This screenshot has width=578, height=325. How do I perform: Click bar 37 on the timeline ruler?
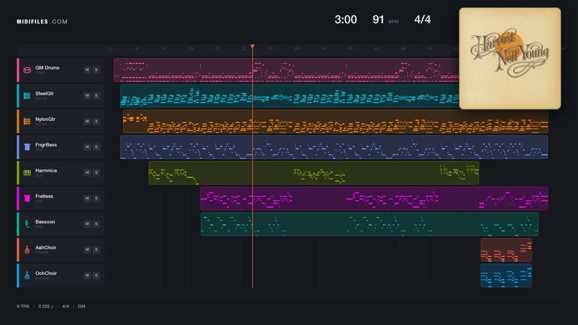350,49
